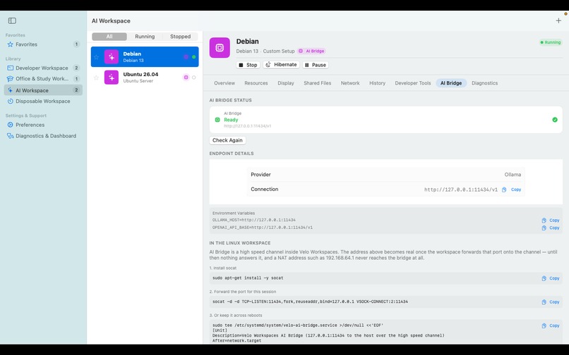The width and height of the screenshot is (569, 355).
Task: Toggle the sidebar panel icon
Action: [x=12, y=20]
